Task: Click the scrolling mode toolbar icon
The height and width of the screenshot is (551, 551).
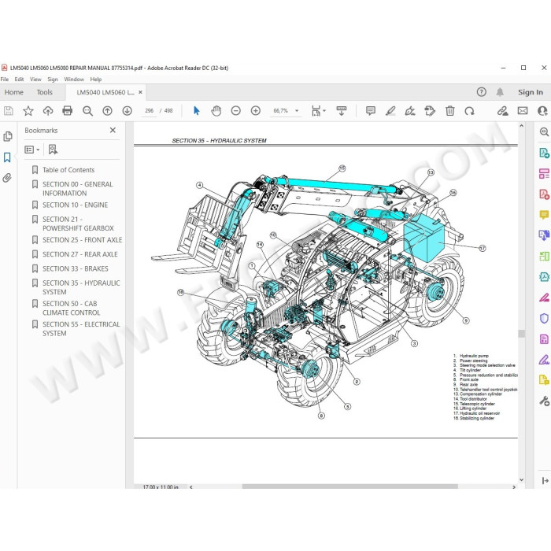Action: 341,111
